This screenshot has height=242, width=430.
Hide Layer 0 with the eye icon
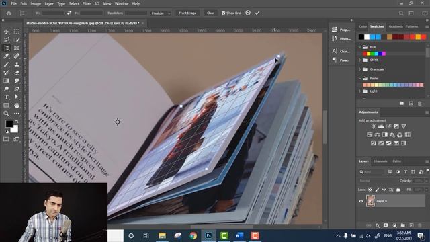361,201
